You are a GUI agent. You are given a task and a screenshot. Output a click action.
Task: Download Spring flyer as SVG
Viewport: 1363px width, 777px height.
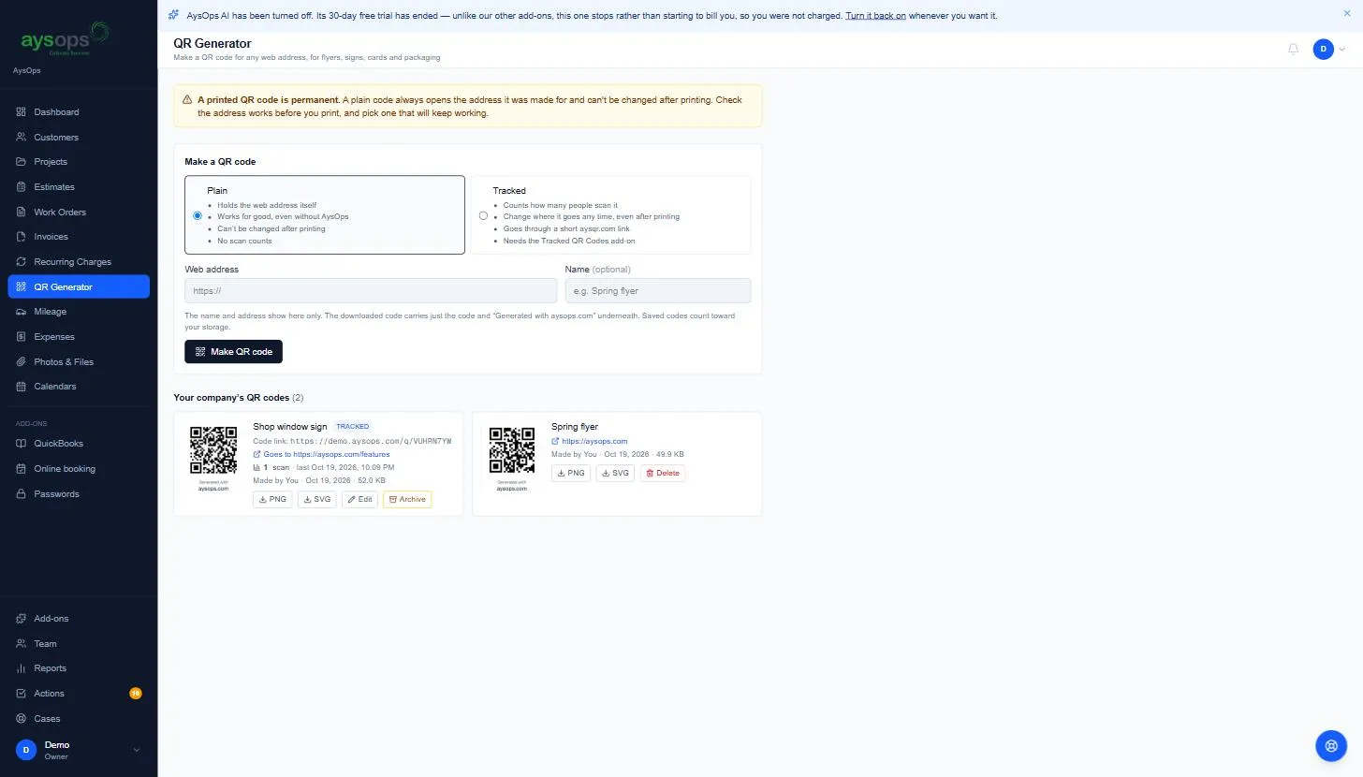point(615,474)
